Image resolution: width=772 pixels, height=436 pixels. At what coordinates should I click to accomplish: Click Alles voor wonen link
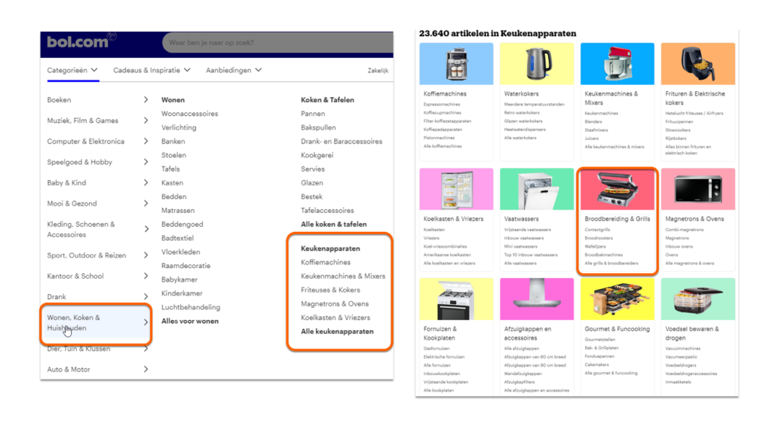click(x=190, y=321)
